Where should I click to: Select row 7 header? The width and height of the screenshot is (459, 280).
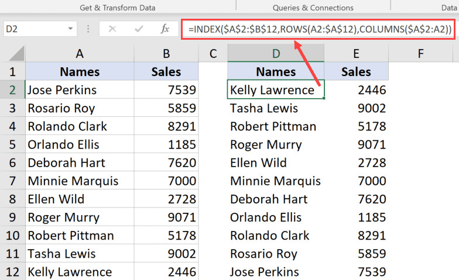pos(13,181)
